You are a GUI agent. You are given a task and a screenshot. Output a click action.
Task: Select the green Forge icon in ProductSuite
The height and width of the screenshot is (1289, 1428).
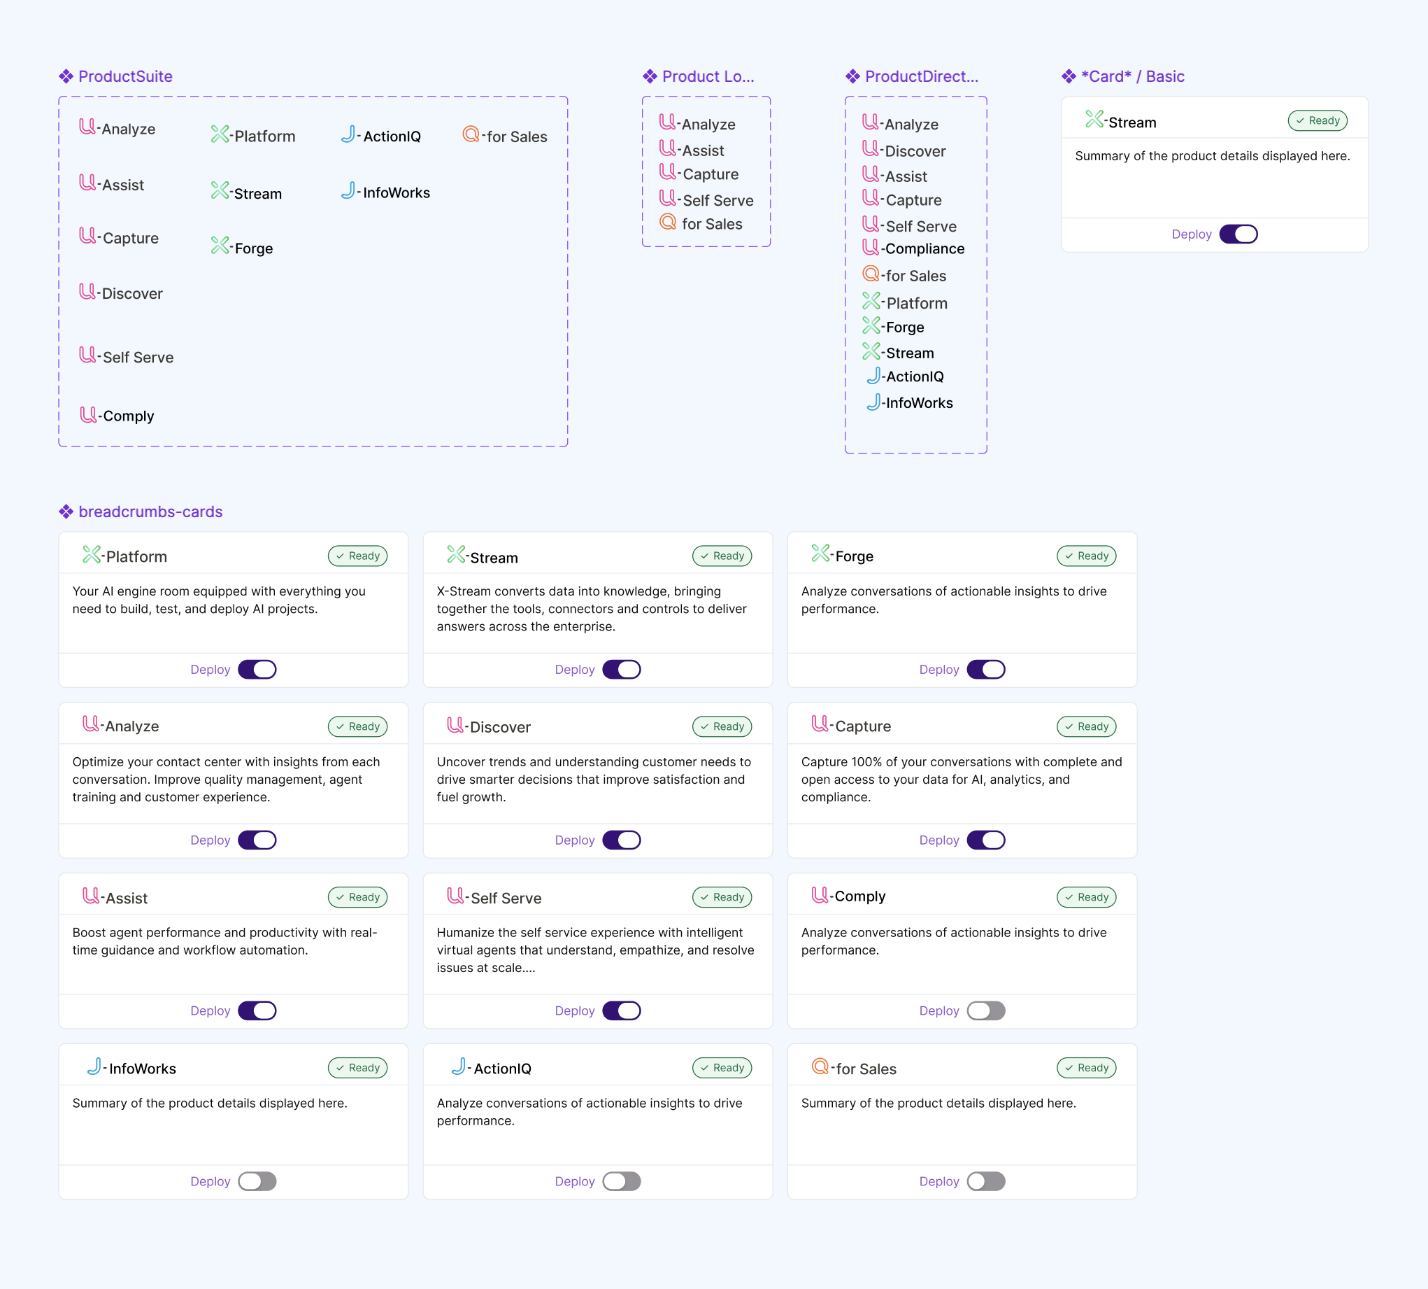pyautogui.click(x=220, y=246)
